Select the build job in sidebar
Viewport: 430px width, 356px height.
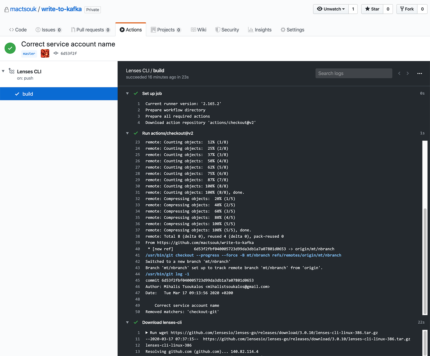pyautogui.click(x=59, y=94)
